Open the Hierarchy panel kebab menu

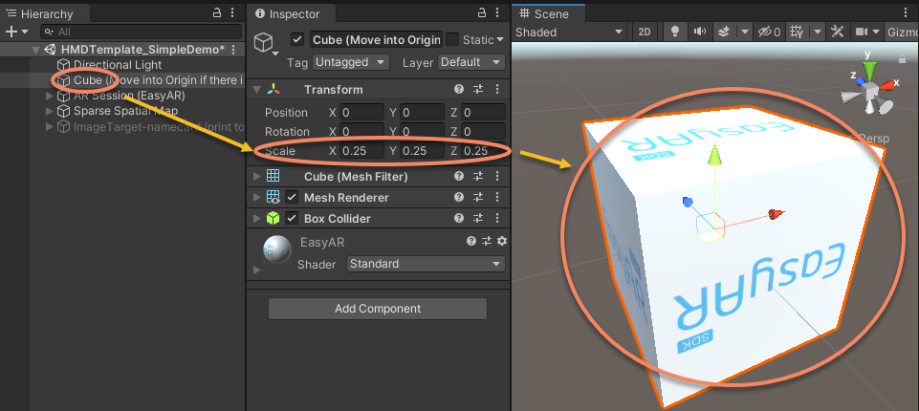tap(234, 12)
